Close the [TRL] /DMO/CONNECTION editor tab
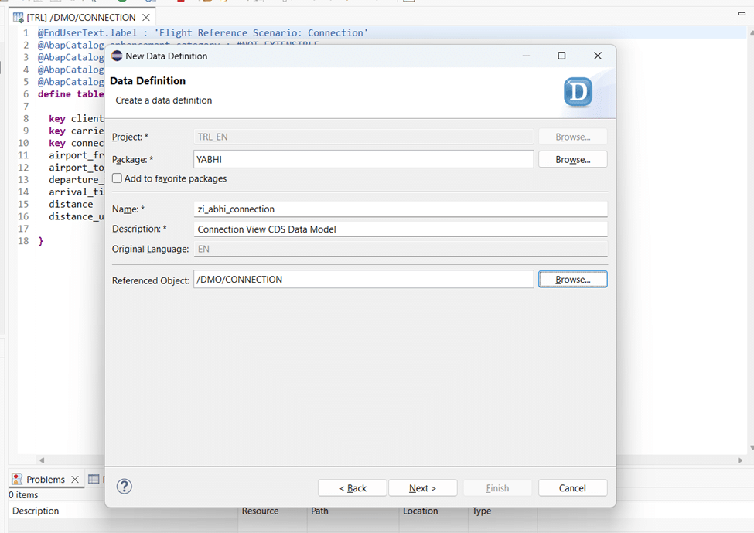 coord(146,17)
